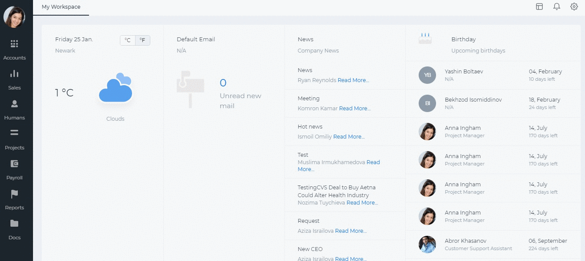The height and width of the screenshot is (261, 585).
Task: Open the Sales bar chart icon
Action: coord(14,73)
